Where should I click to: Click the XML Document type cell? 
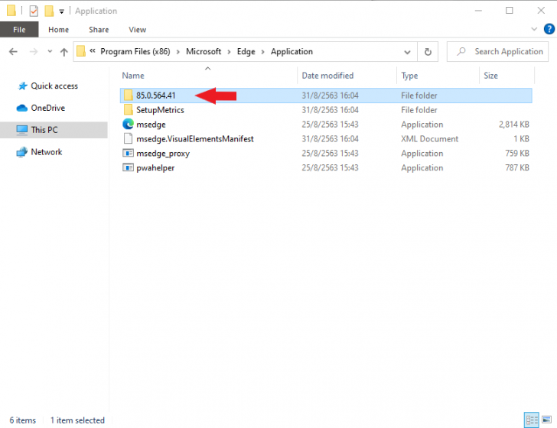(x=429, y=139)
